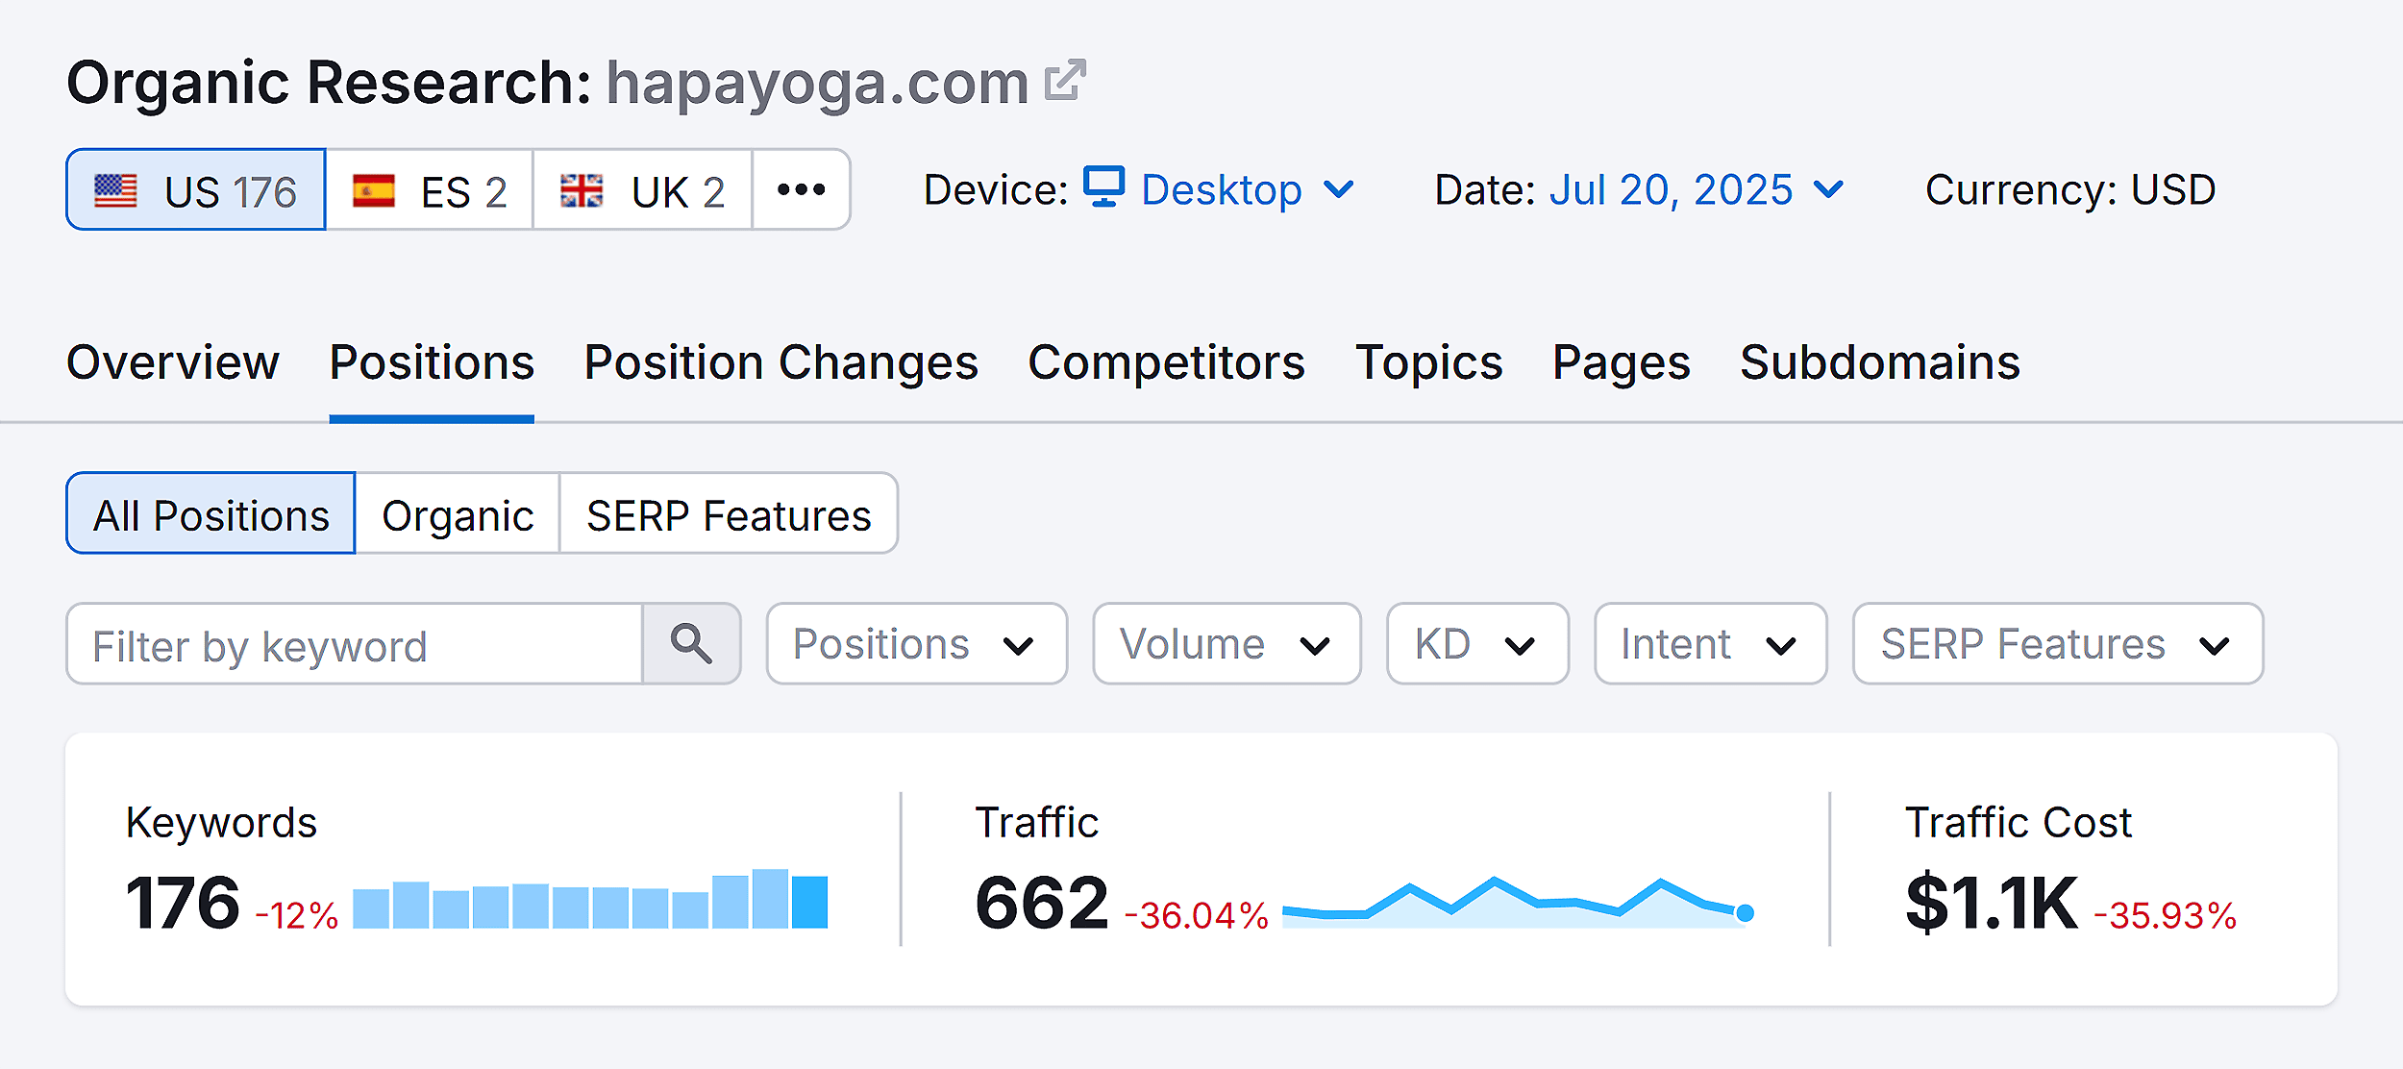
Task: Click the -36.04% traffic change
Action: tap(1197, 915)
